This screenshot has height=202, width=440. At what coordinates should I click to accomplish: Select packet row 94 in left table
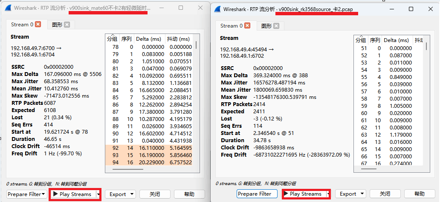149,163
